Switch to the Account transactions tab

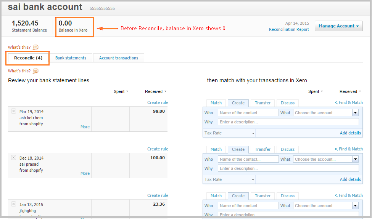(x=118, y=58)
